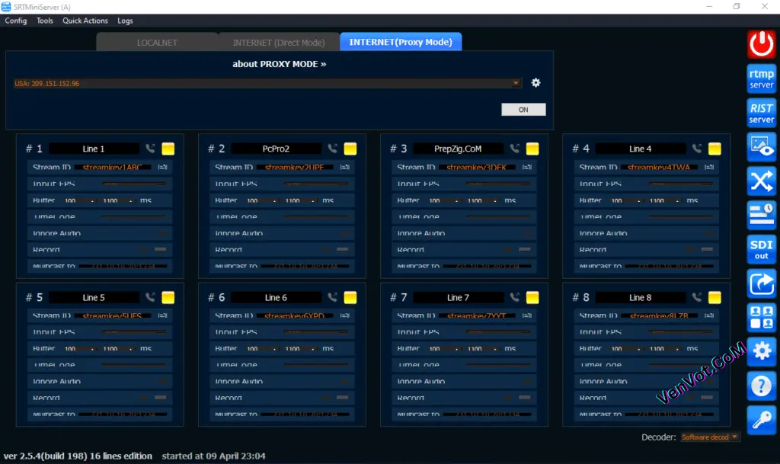This screenshot has width=780, height=464.
Task: Open the Decoder dropdown at bottom right
Action: click(710, 437)
